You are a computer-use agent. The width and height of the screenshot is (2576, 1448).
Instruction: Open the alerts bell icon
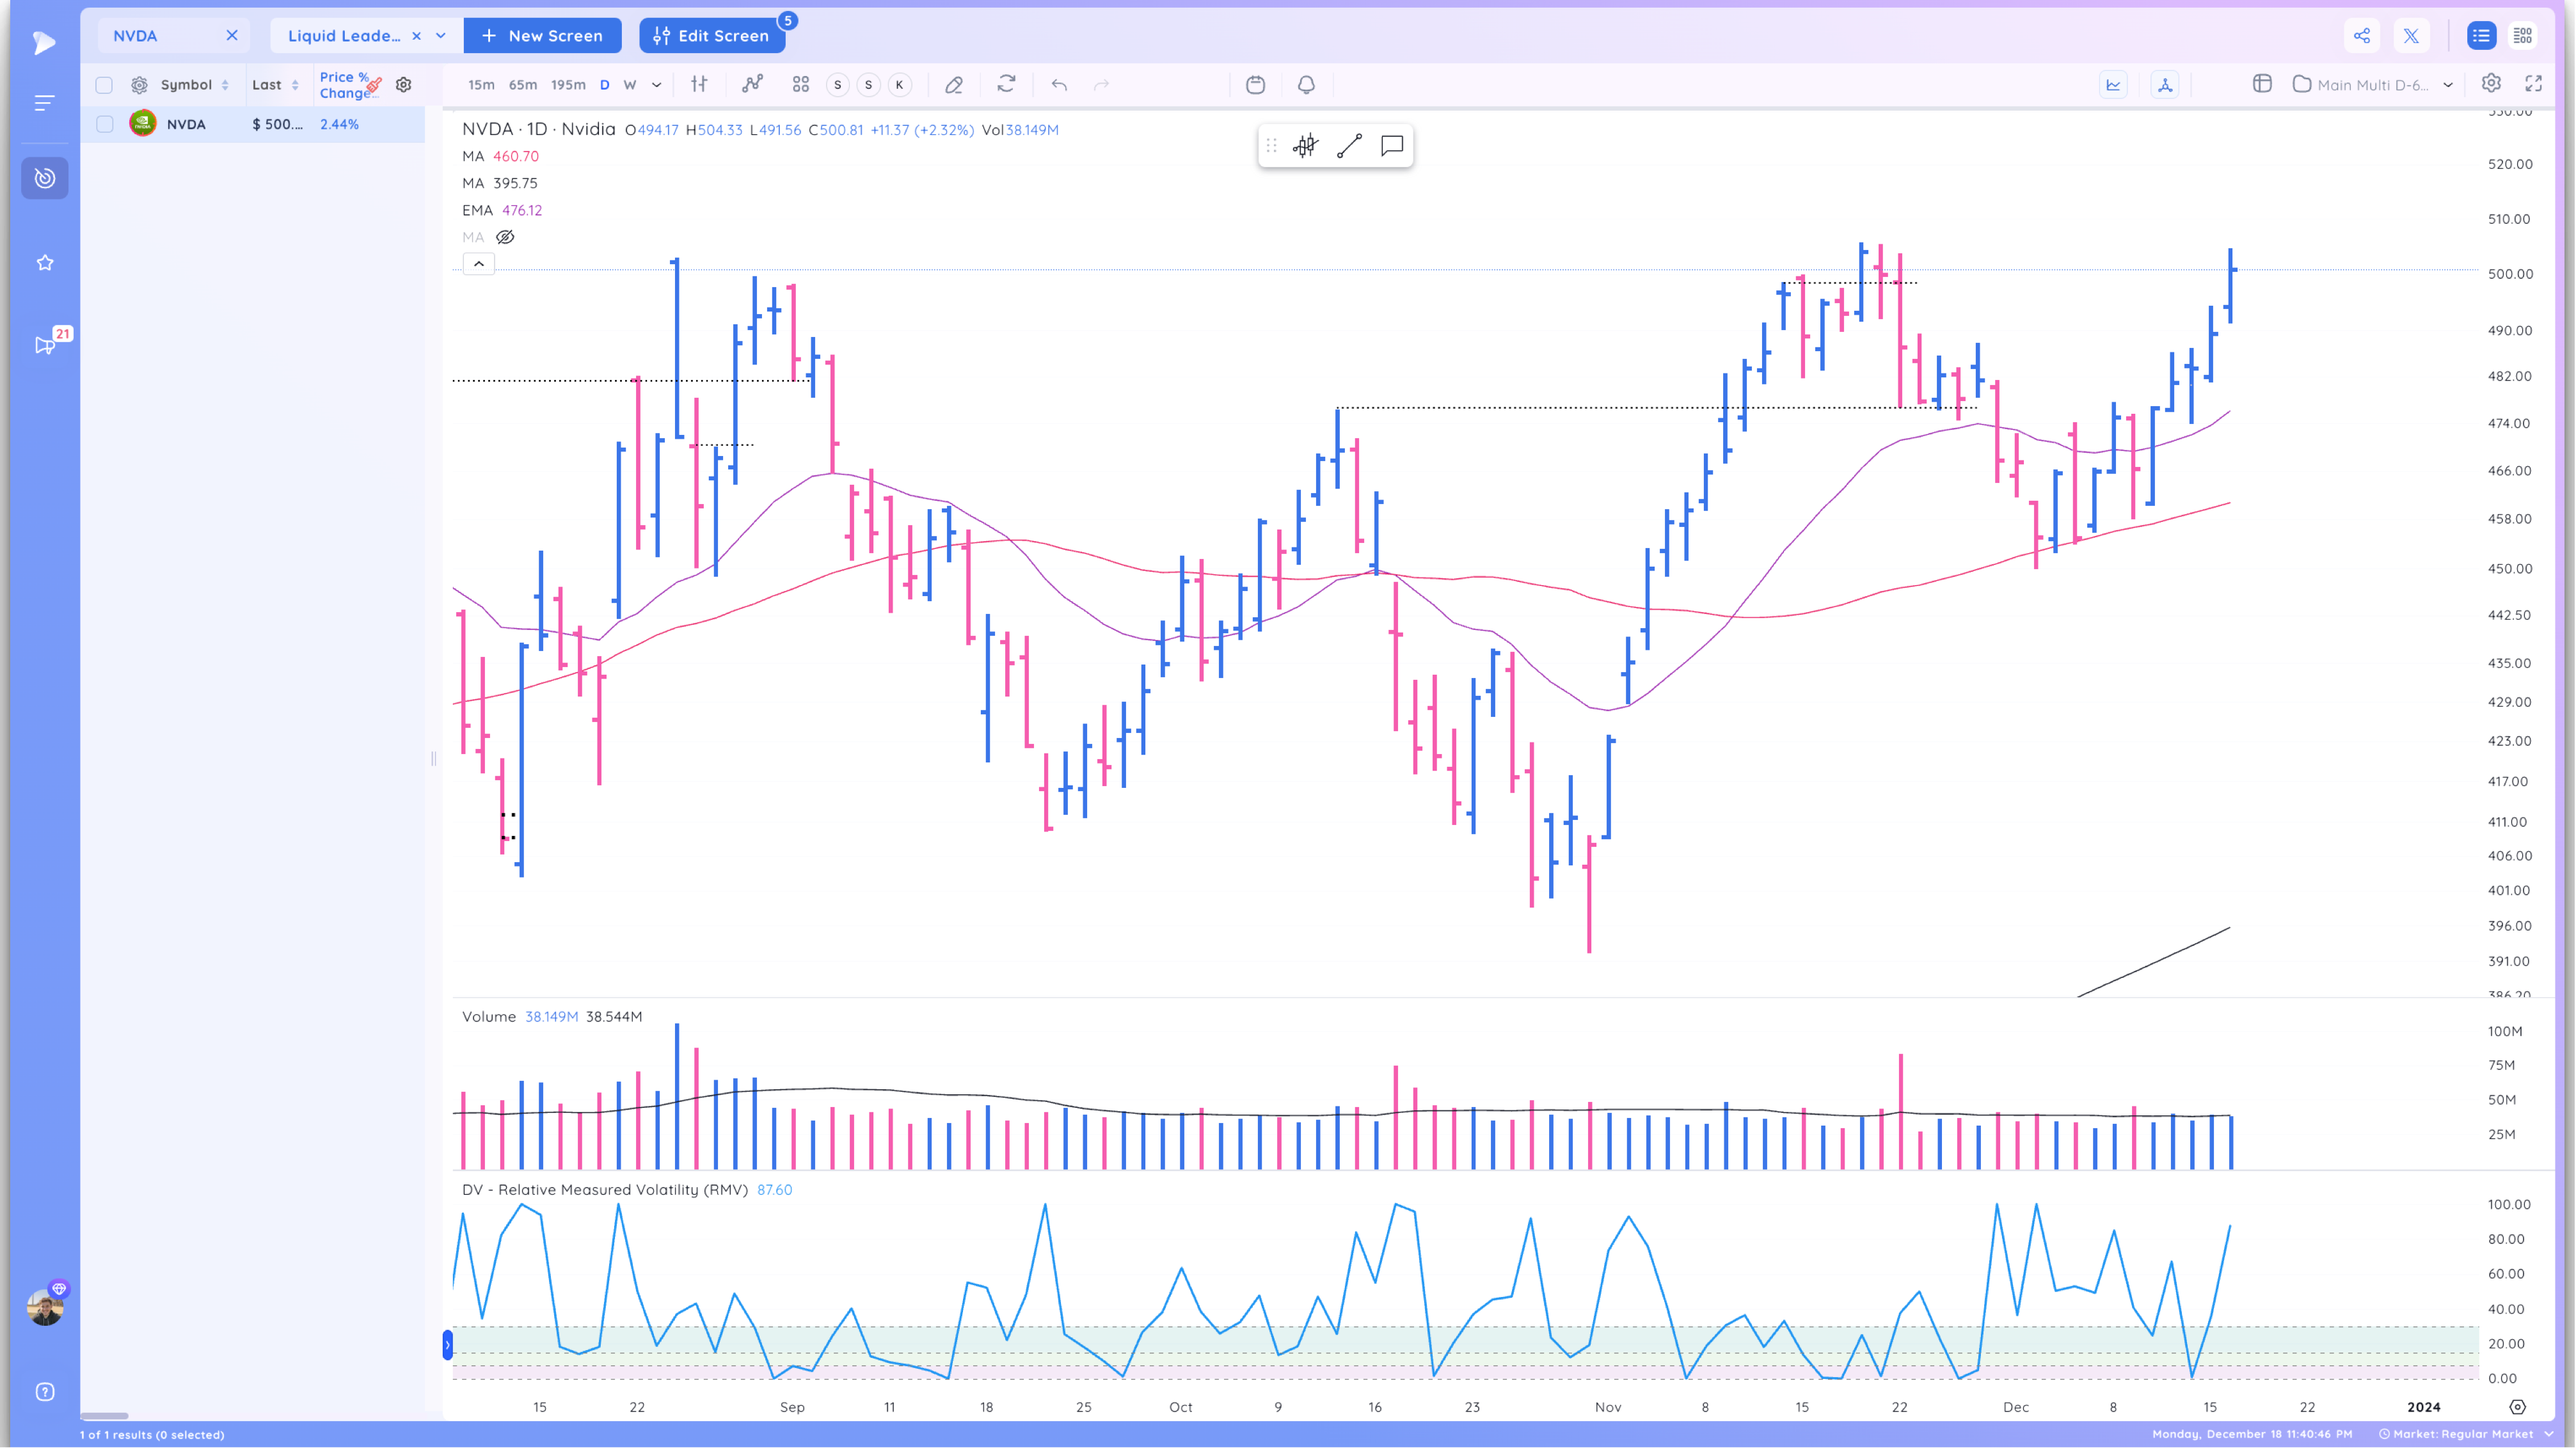(x=1307, y=85)
